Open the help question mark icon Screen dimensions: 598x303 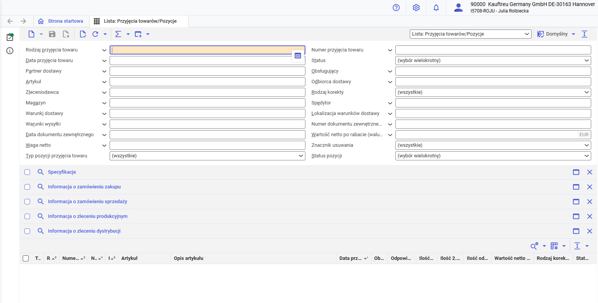coord(396,8)
